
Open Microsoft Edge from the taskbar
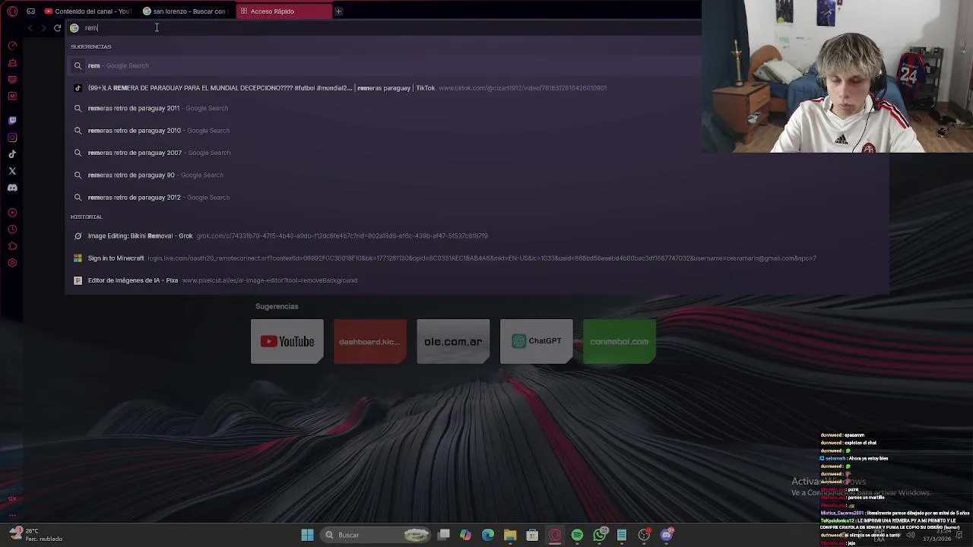click(488, 535)
